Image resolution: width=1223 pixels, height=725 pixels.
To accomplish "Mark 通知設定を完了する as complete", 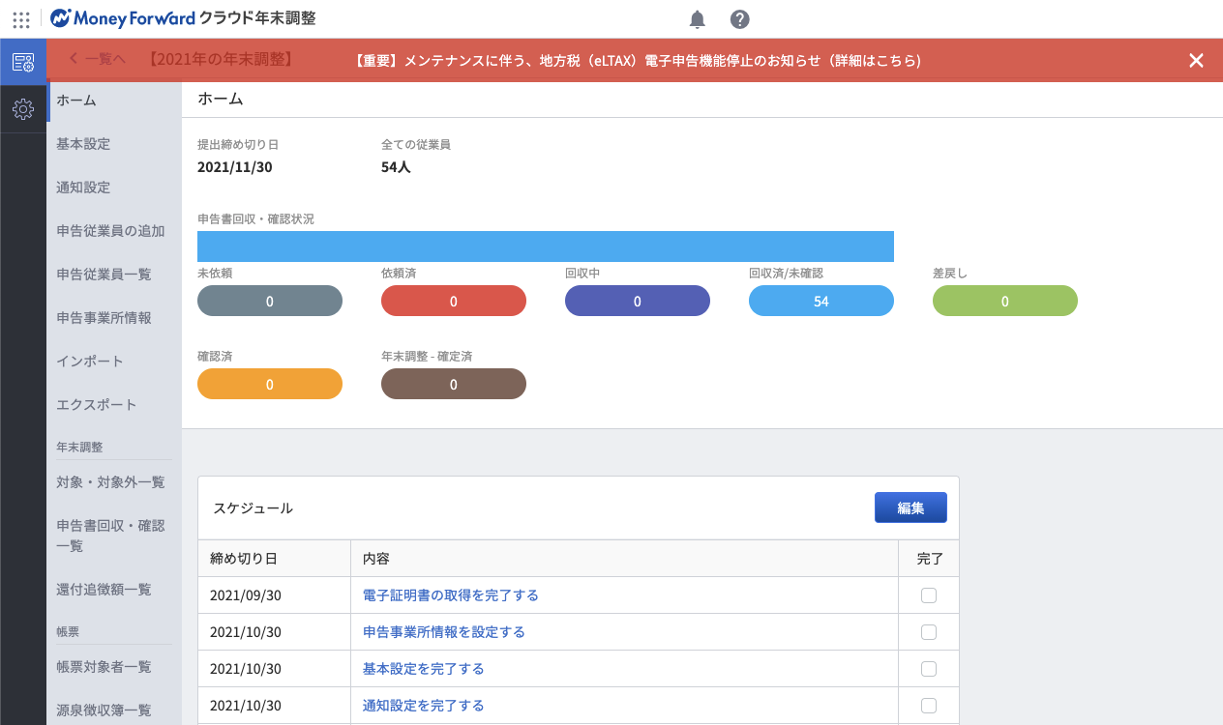I will click(x=929, y=706).
